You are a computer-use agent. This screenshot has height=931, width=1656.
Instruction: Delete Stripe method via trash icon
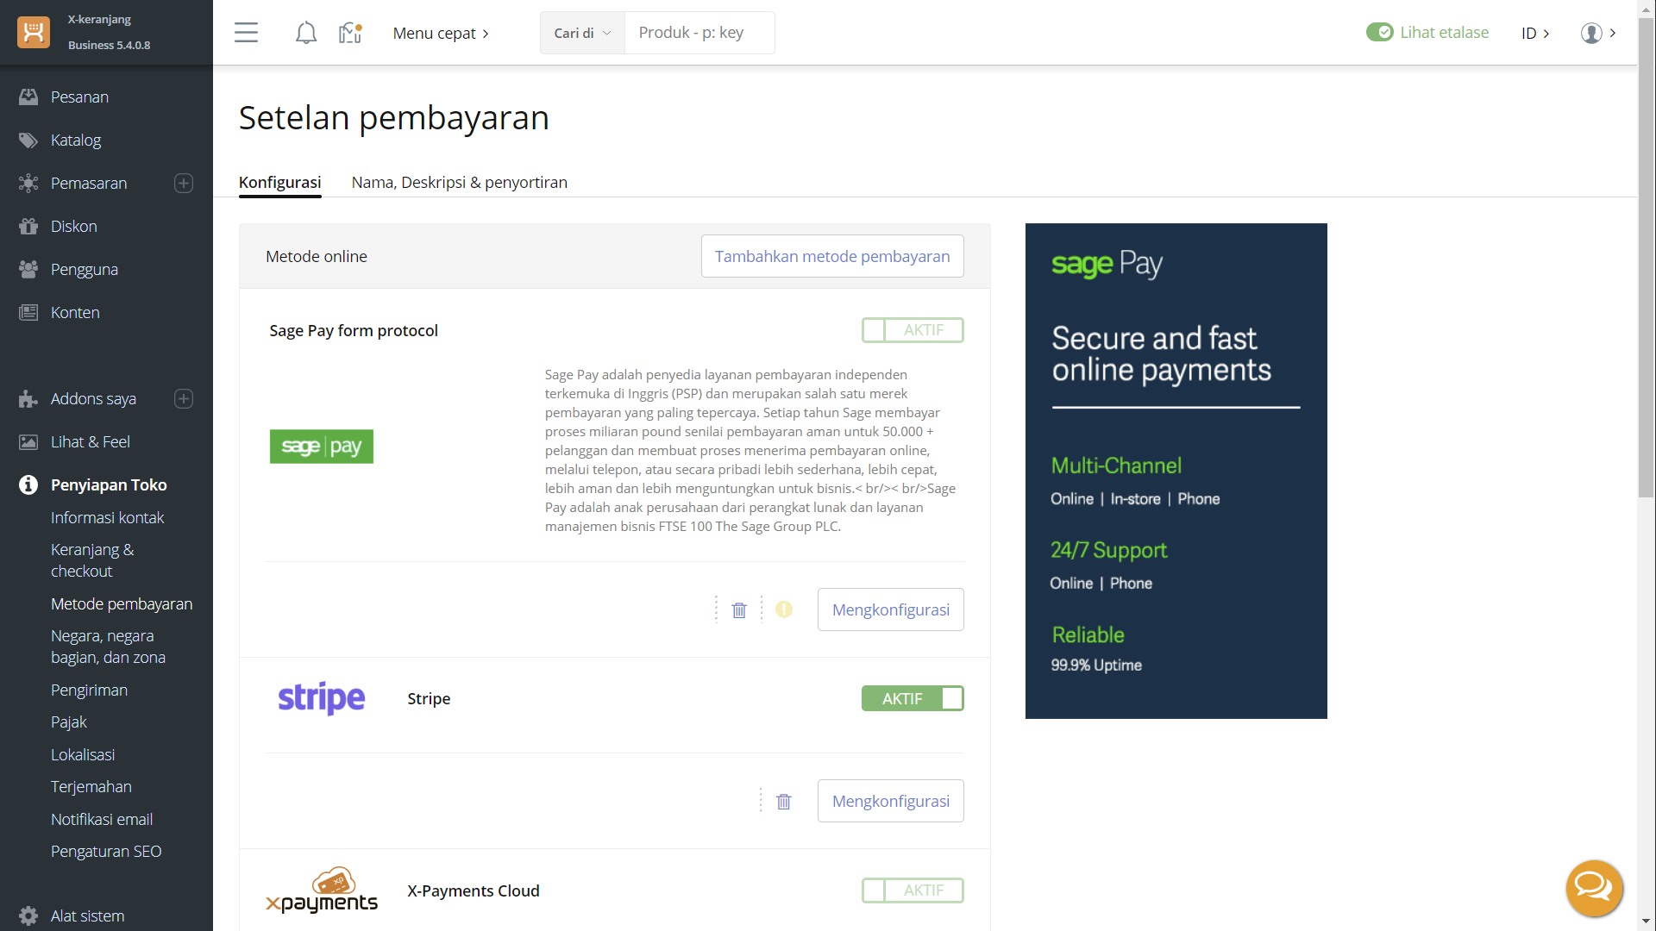(783, 802)
